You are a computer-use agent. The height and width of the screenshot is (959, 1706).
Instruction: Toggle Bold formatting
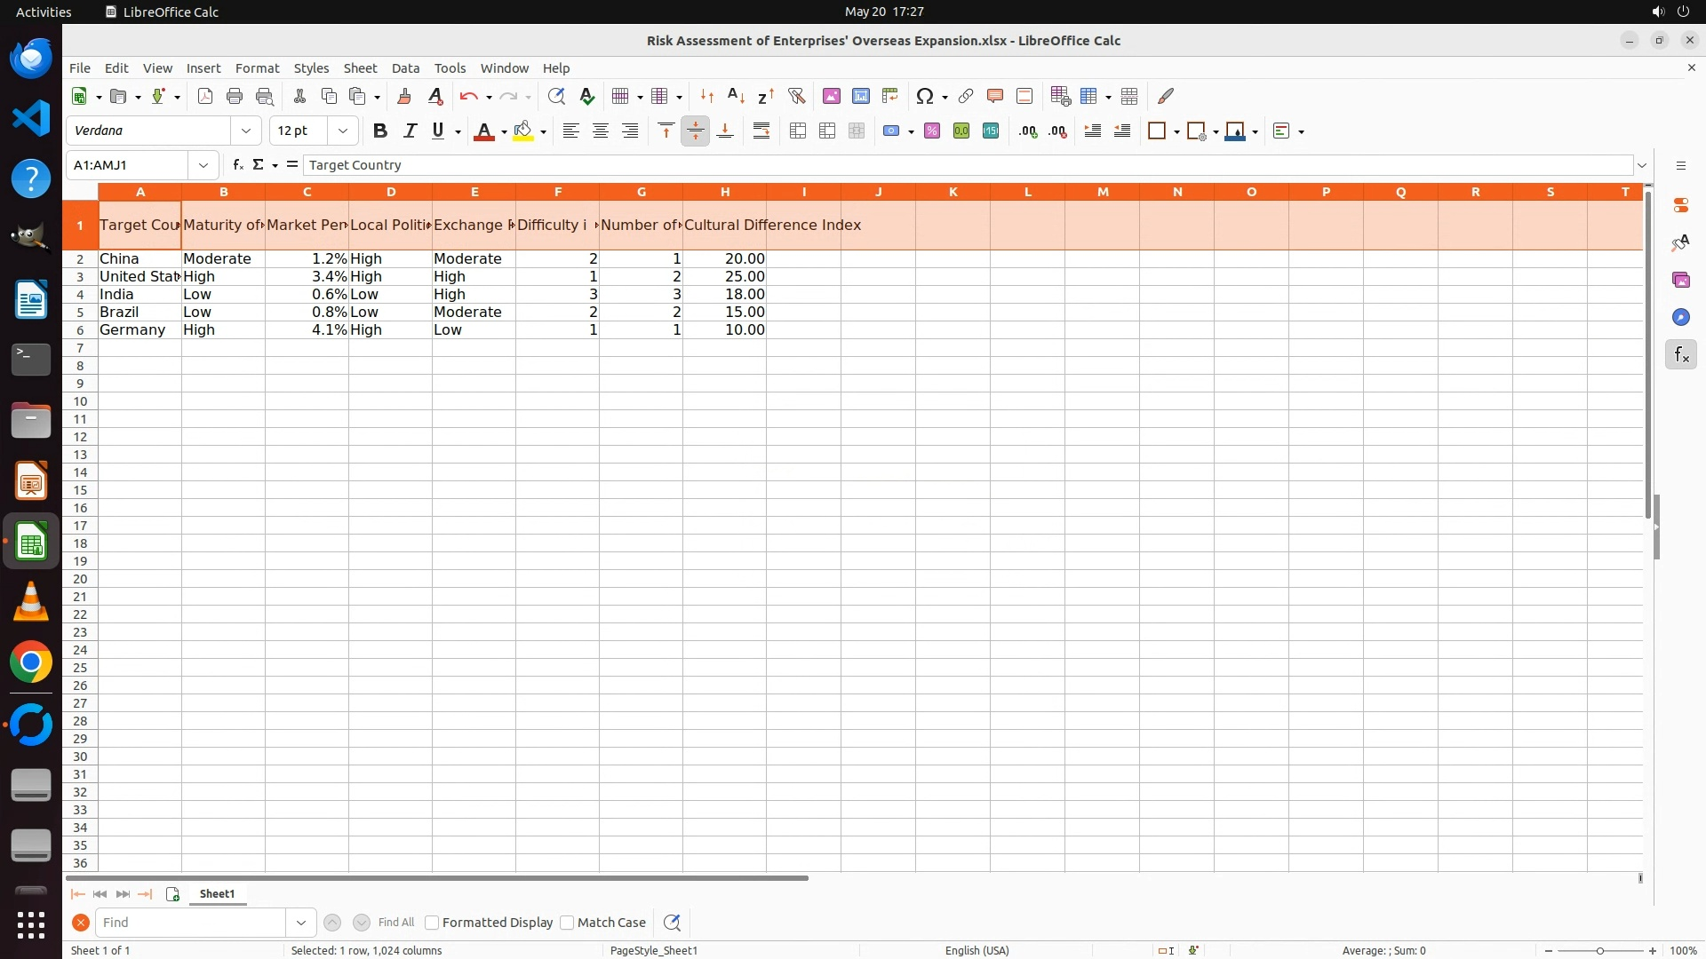(380, 131)
